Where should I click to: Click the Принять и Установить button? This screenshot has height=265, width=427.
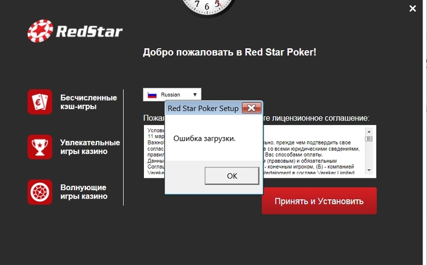319,201
